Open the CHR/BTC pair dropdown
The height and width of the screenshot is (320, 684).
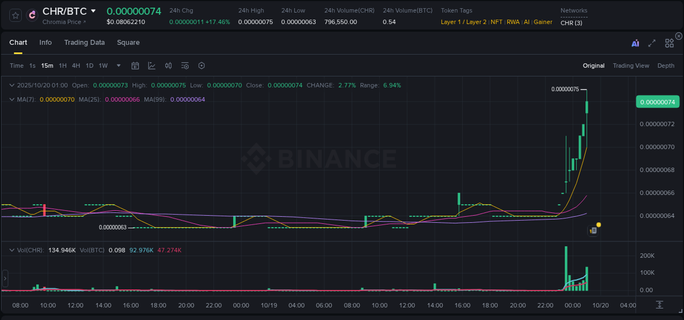pyautogui.click(x=93, y=10)
